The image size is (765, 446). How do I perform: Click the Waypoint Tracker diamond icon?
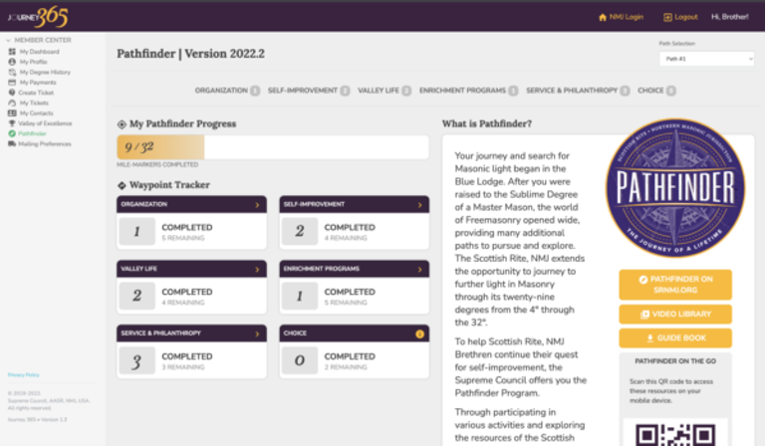pyautogui.click(x=122, y=185)
